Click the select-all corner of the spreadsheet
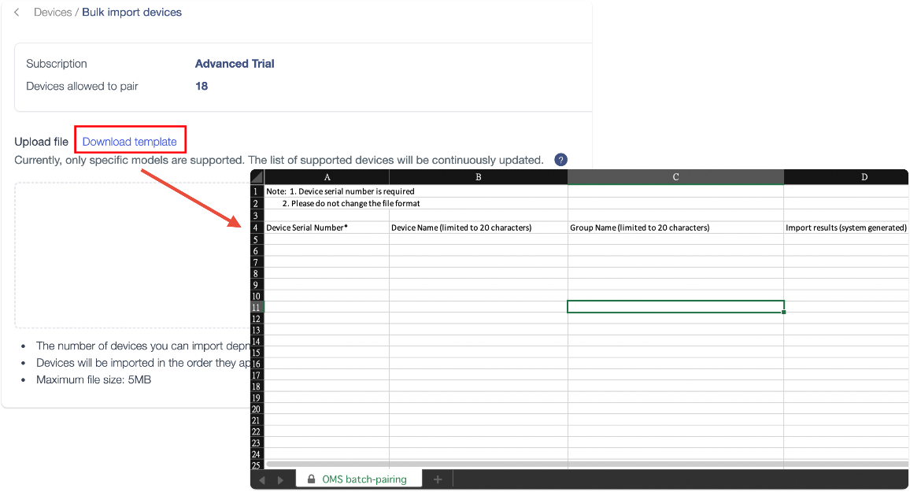Screen dimensions: 910x492 click(257, 177)
